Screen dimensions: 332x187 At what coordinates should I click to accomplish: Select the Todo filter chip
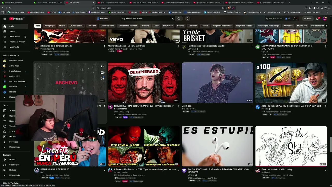tap(38, 26)
